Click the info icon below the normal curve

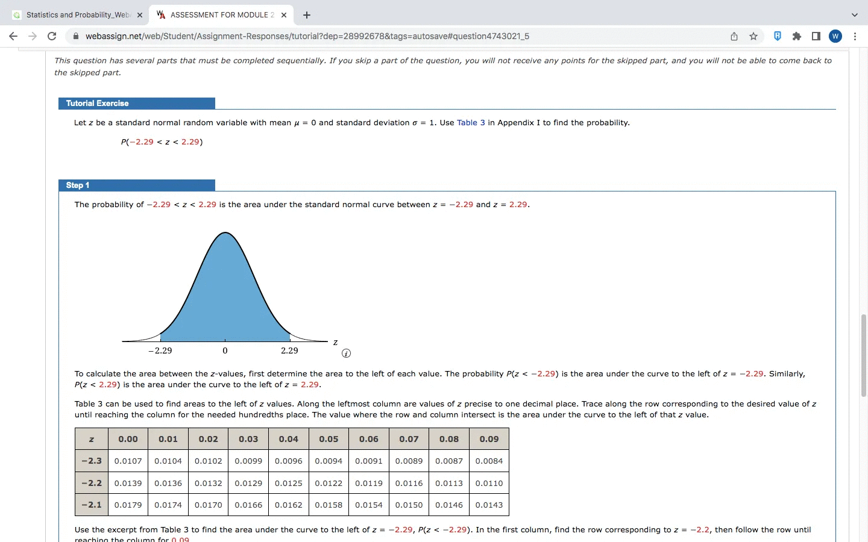pos(347,354)
